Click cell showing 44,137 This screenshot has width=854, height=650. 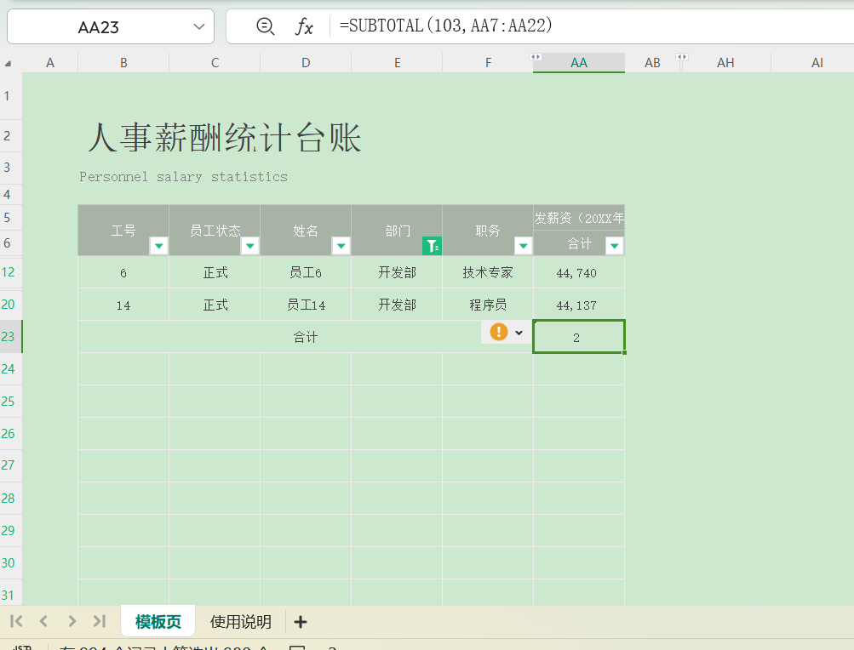[x=578, y=305]
